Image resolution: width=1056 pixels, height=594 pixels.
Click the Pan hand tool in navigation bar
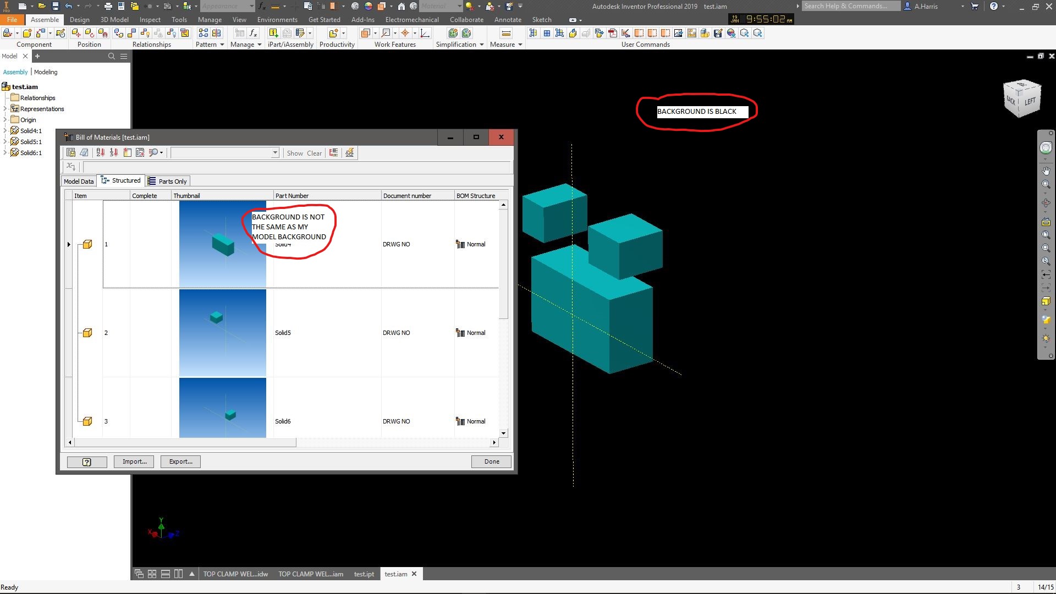[x=1046, y=170]
